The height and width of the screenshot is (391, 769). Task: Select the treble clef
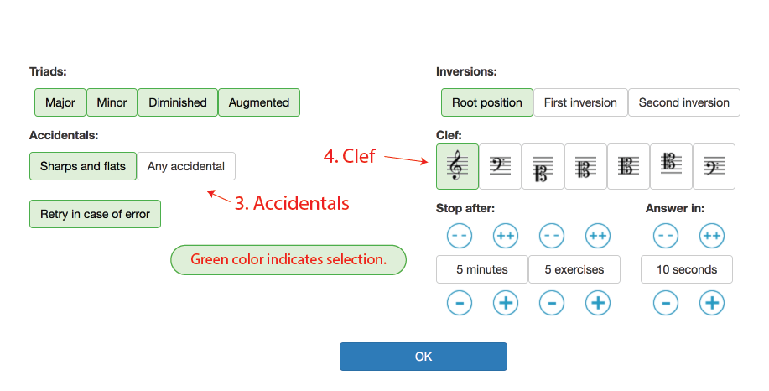pos(457,166)
